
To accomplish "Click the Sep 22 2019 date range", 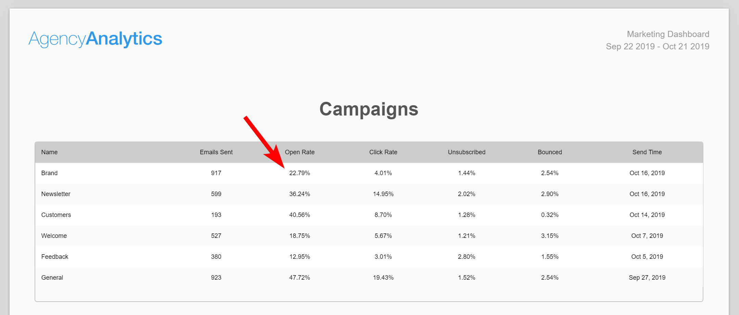I will pyautogui.click(x=657, y=46).
